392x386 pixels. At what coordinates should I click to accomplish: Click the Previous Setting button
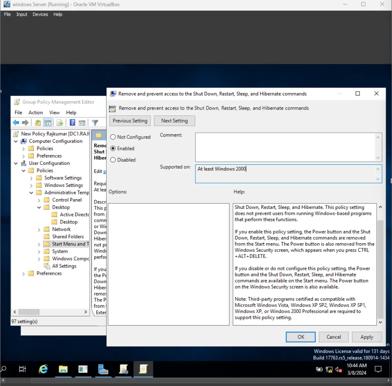[x=130, y=121]
